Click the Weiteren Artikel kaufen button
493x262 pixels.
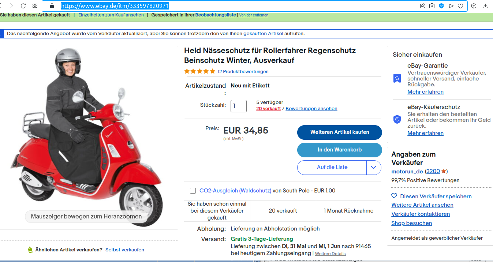coord(339,132)
